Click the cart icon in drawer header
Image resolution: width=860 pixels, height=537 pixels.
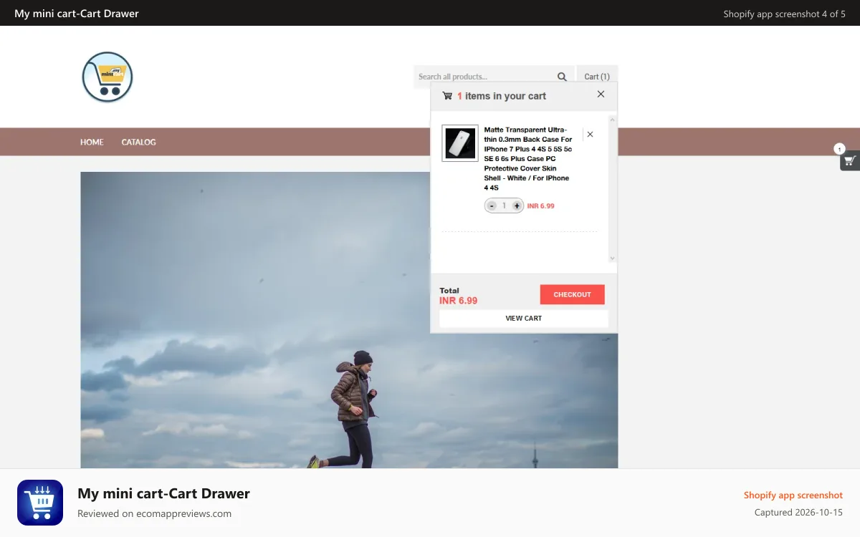[447, 96]
